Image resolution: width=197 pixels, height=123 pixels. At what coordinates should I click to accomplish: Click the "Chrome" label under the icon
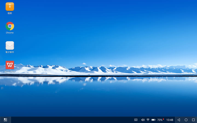coord(10,33)
